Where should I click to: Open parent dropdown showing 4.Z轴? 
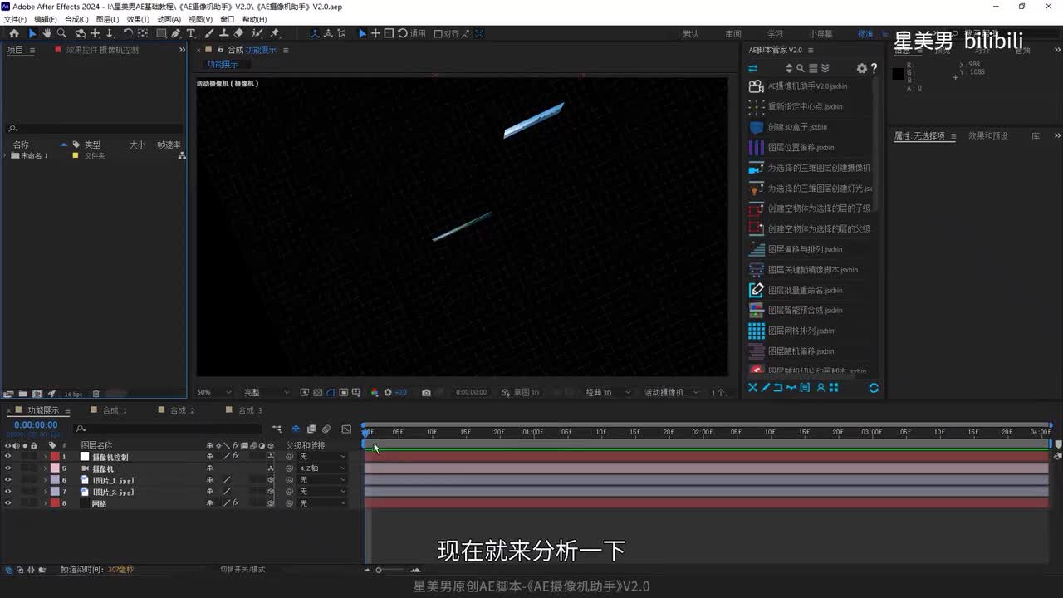322,468
